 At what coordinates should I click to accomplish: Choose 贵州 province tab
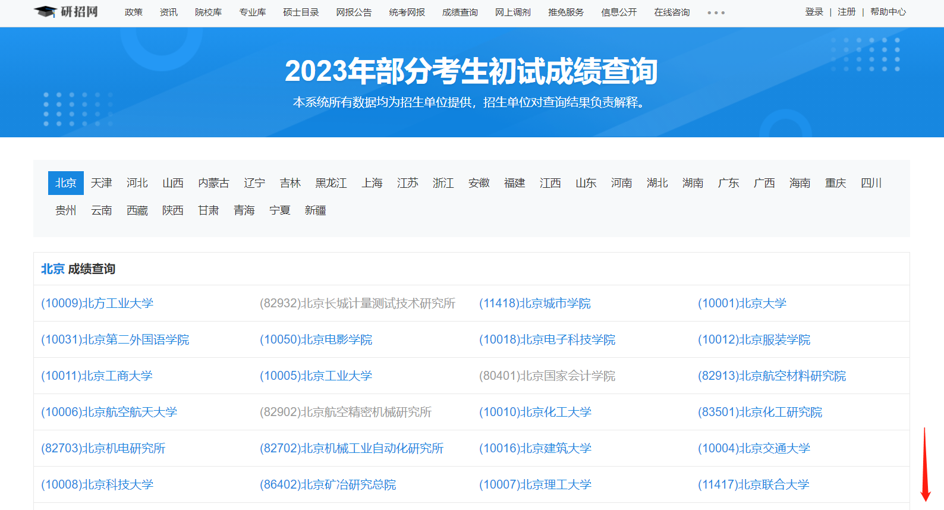(66, 210)
